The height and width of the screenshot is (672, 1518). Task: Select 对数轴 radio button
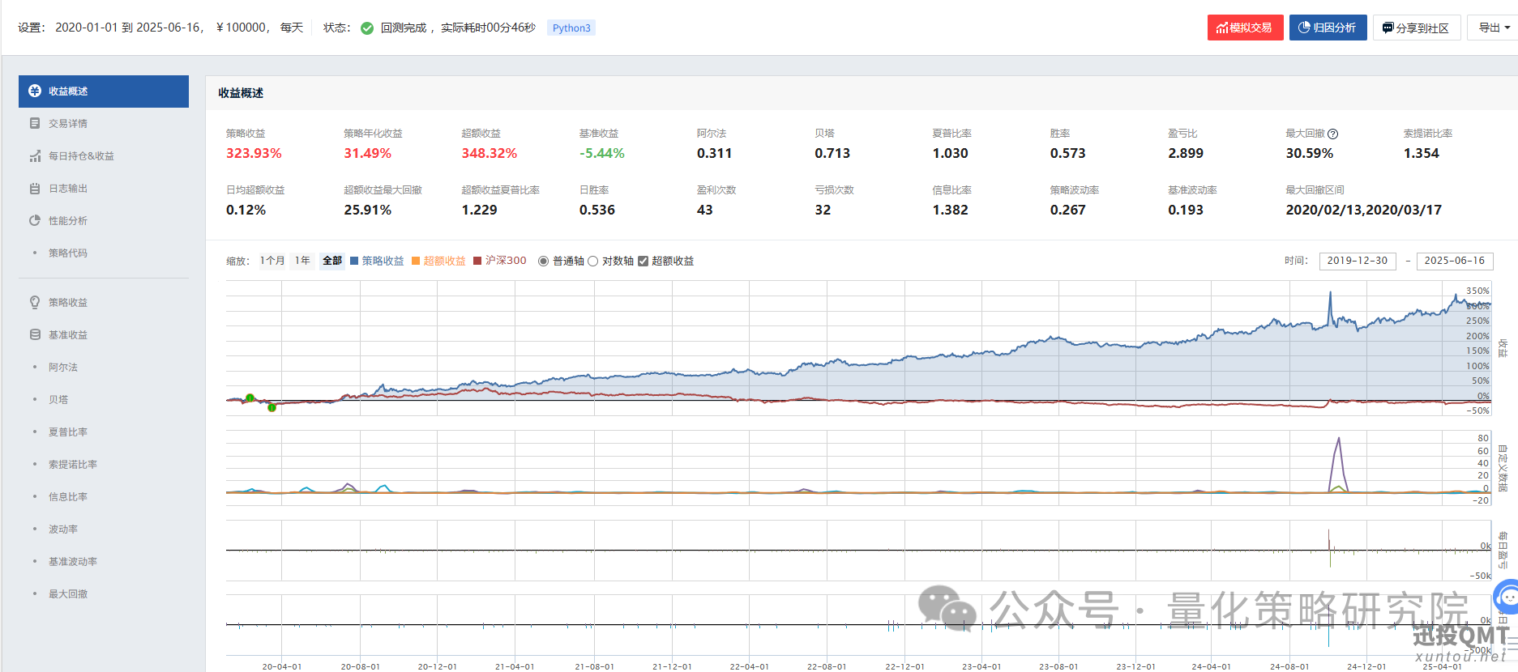[x=593, y=261]
